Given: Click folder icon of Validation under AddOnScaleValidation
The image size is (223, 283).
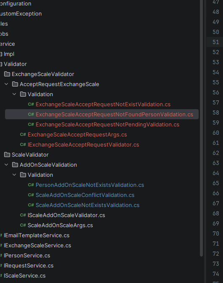Looking at the screenshot, I should (23, 175).
